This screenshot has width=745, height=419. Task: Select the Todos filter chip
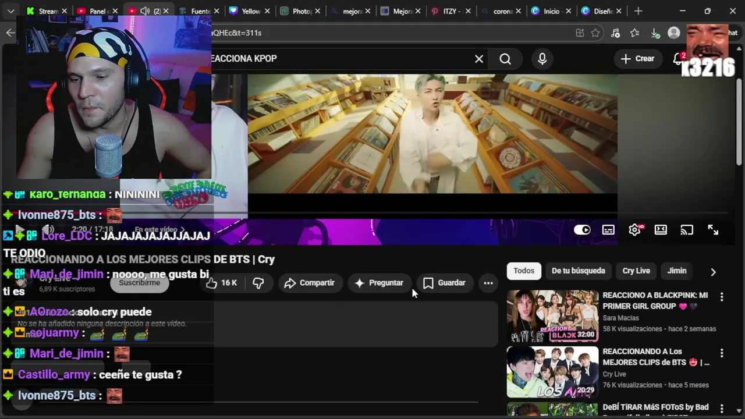524,271
